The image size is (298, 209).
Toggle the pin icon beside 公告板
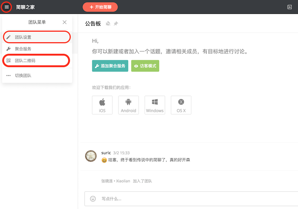point(116,24)
